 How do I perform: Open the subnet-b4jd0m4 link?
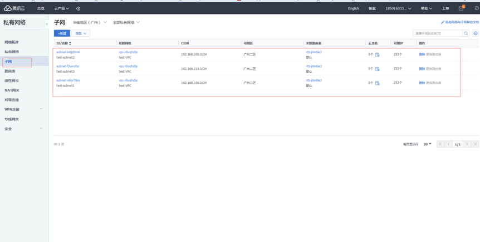coord(68,52)
